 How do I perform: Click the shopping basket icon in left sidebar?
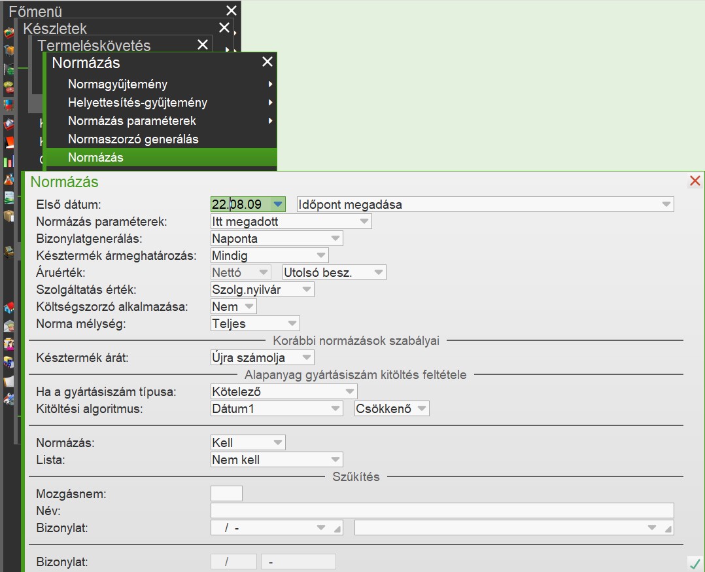(9, 33)
